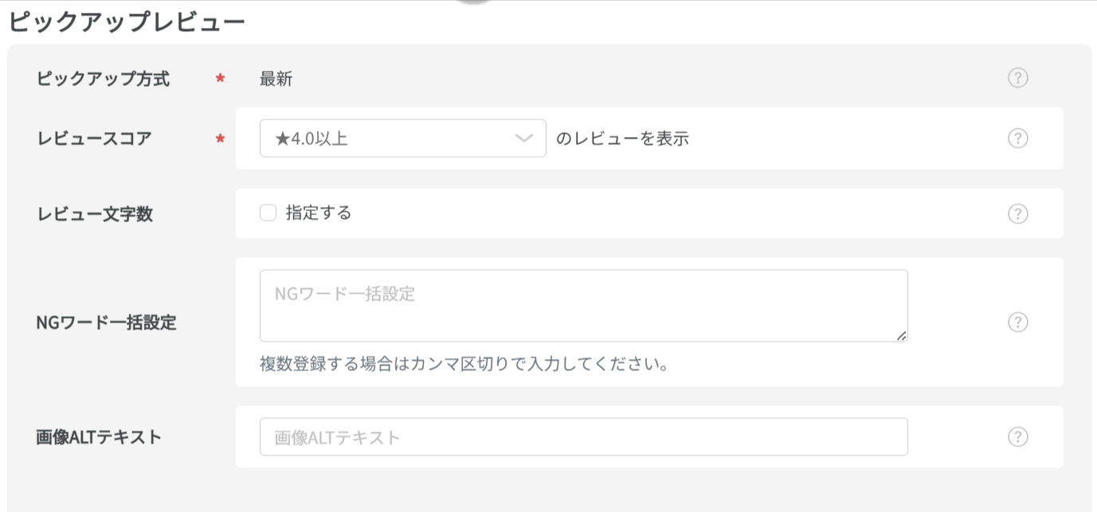
Task: Click question mark next to NGワード一括設定
Action: click(x=1017, y=322)
